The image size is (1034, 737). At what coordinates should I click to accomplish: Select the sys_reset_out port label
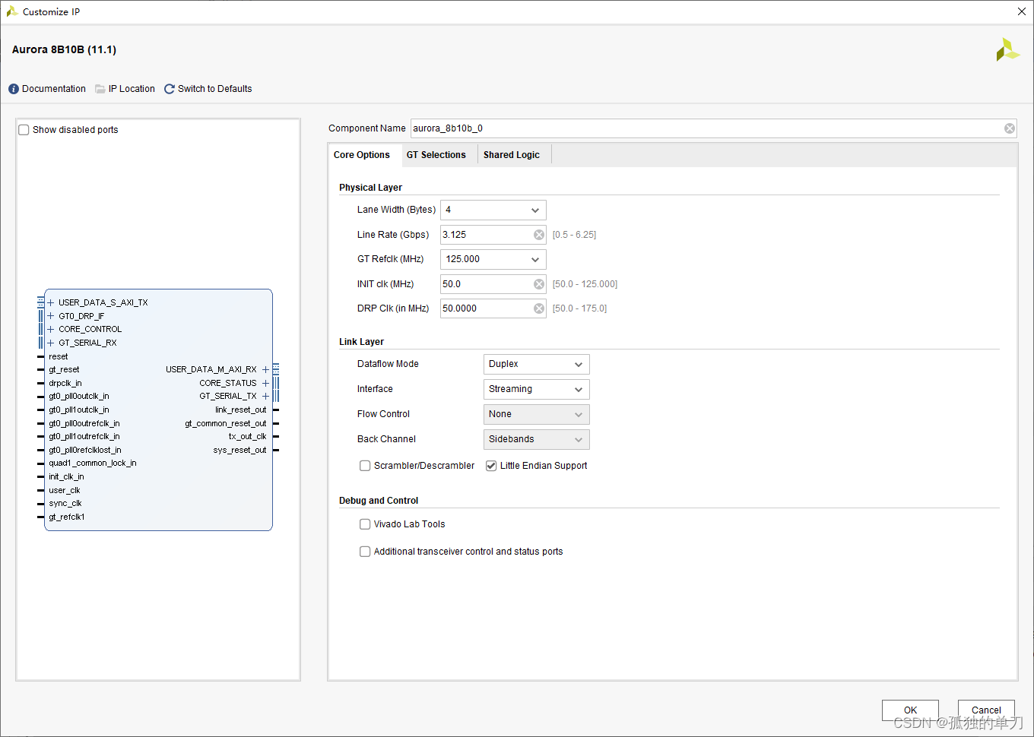pyautogui.click(x=239, y=450)
